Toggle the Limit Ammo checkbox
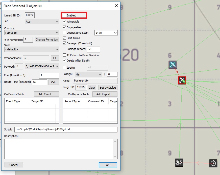 (64, 38)
